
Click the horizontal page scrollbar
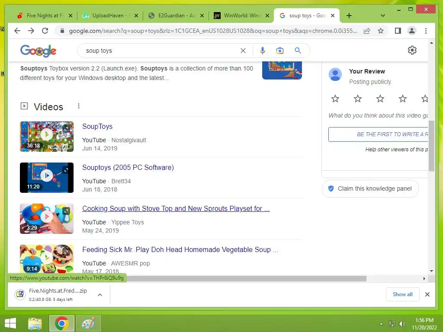(246, 279)
